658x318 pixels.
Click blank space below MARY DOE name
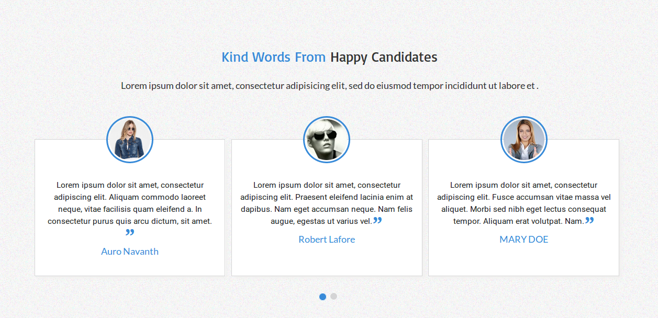click(x=523, y=260)
